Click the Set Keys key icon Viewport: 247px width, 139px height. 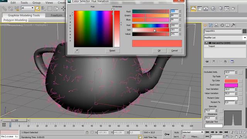(x=167, y=134)
